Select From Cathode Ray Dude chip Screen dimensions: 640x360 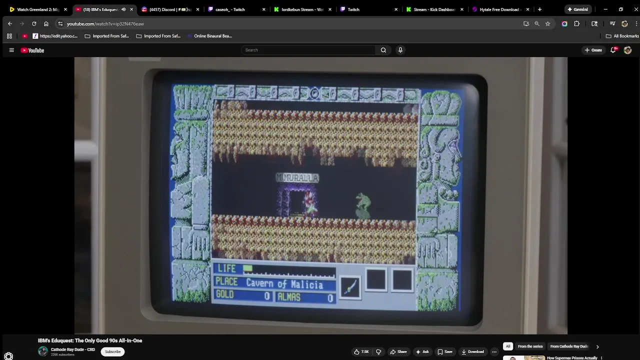pyautogui.click(x=569, y=346)
